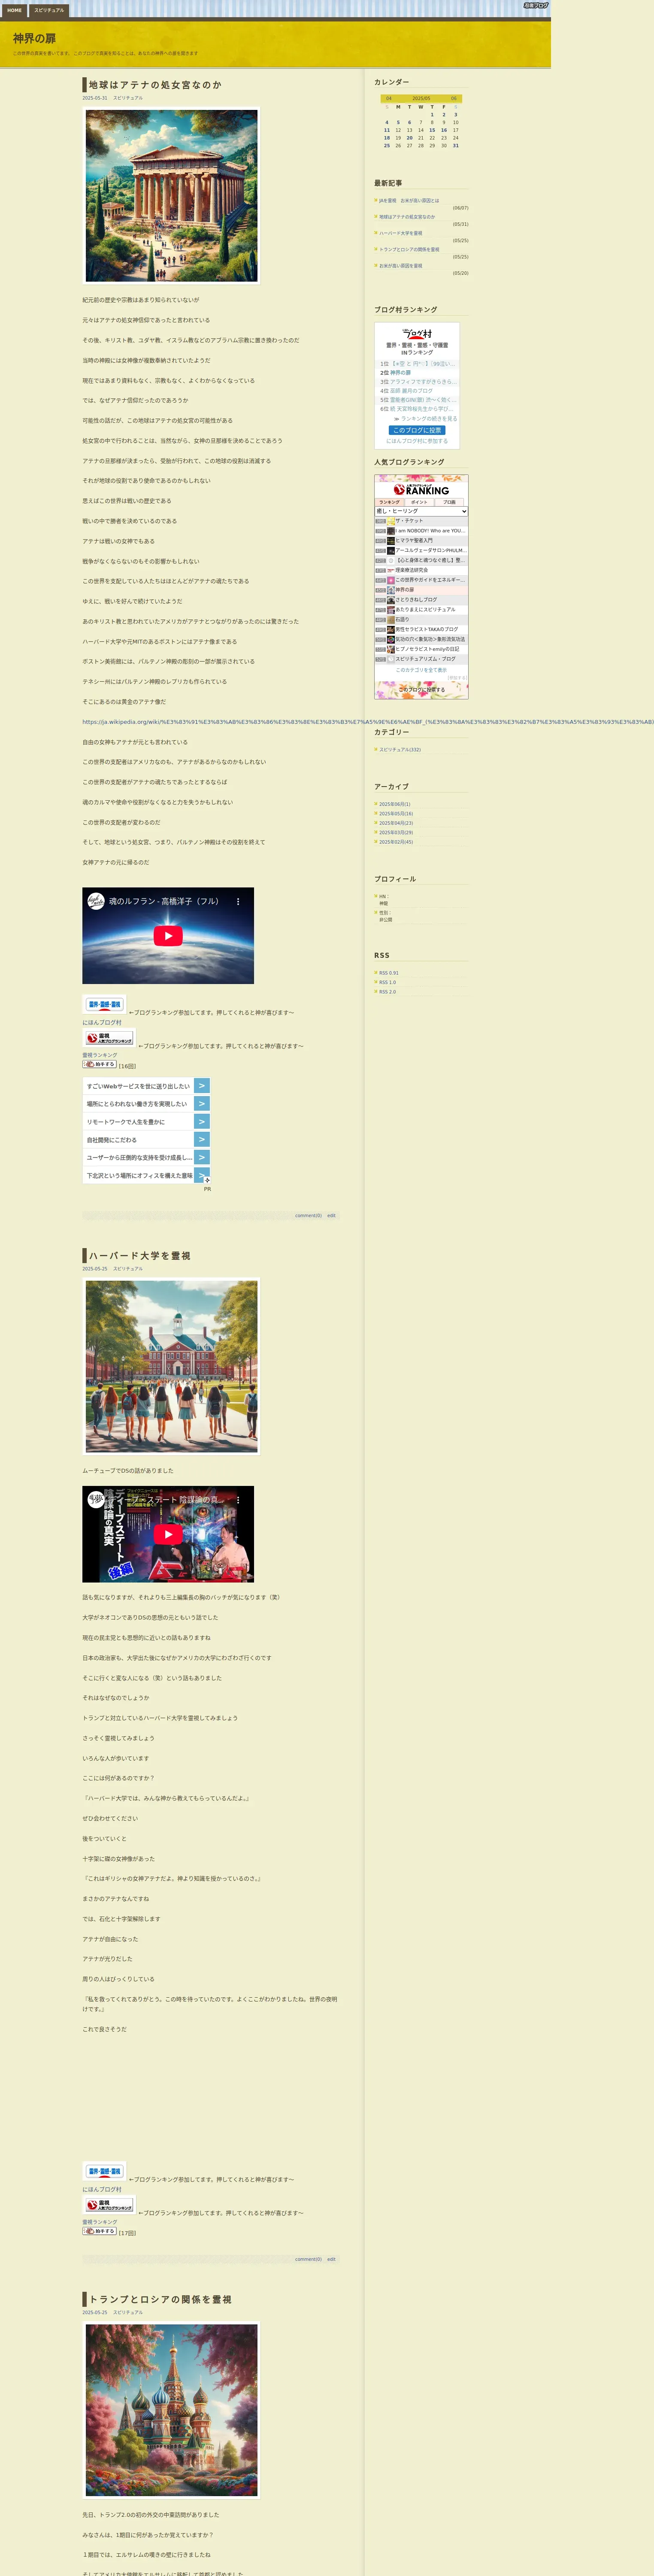Click このカテゴリを全て表示 link

tap(421, 670)
